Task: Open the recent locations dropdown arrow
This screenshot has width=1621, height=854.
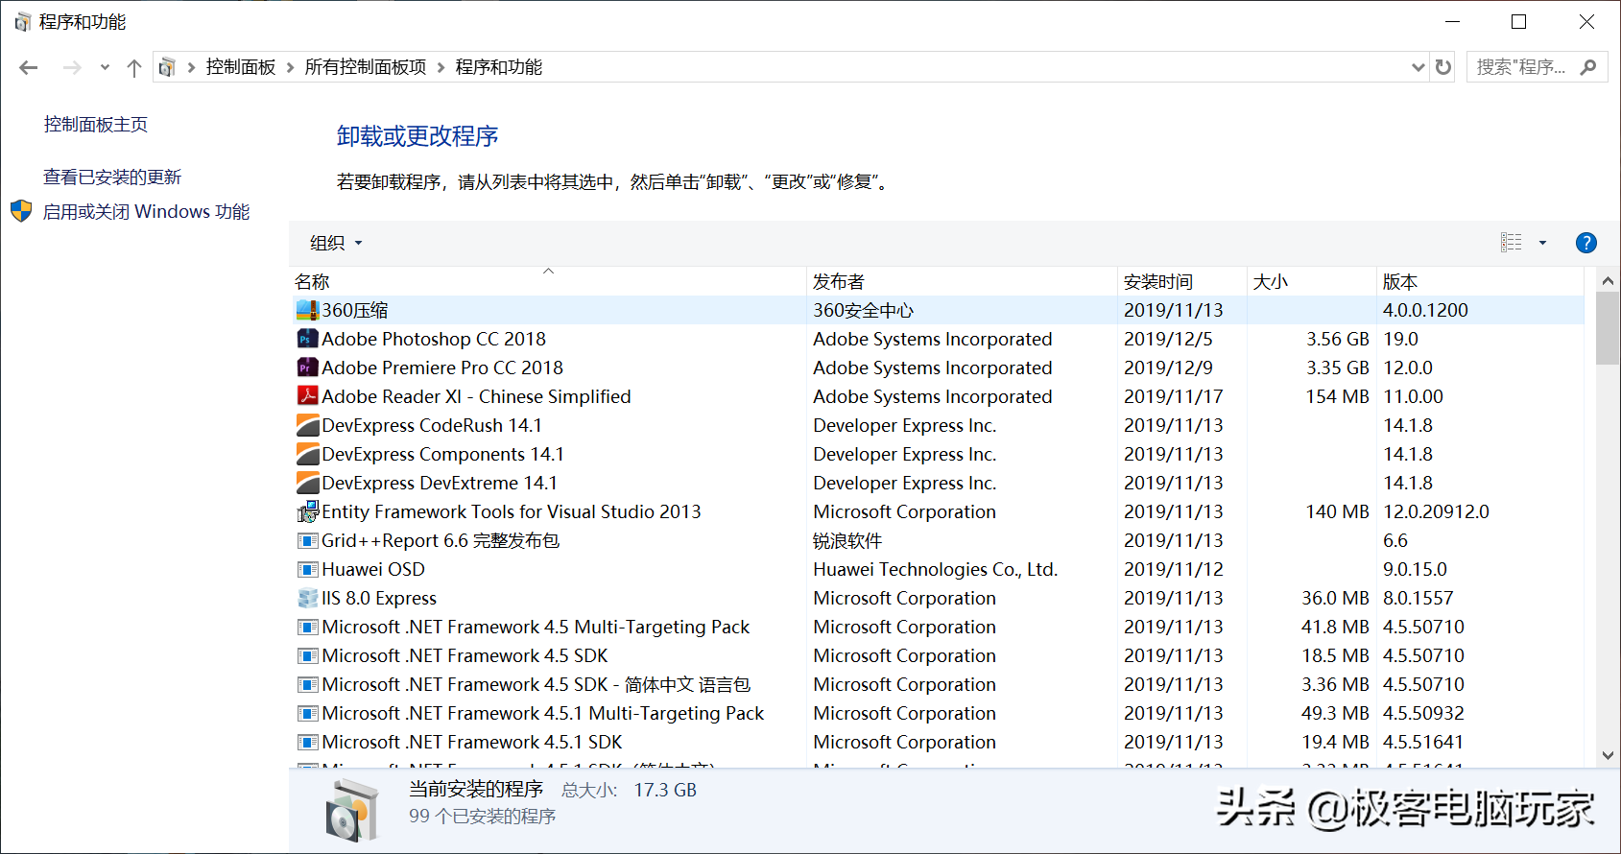Action: [105, 67]
